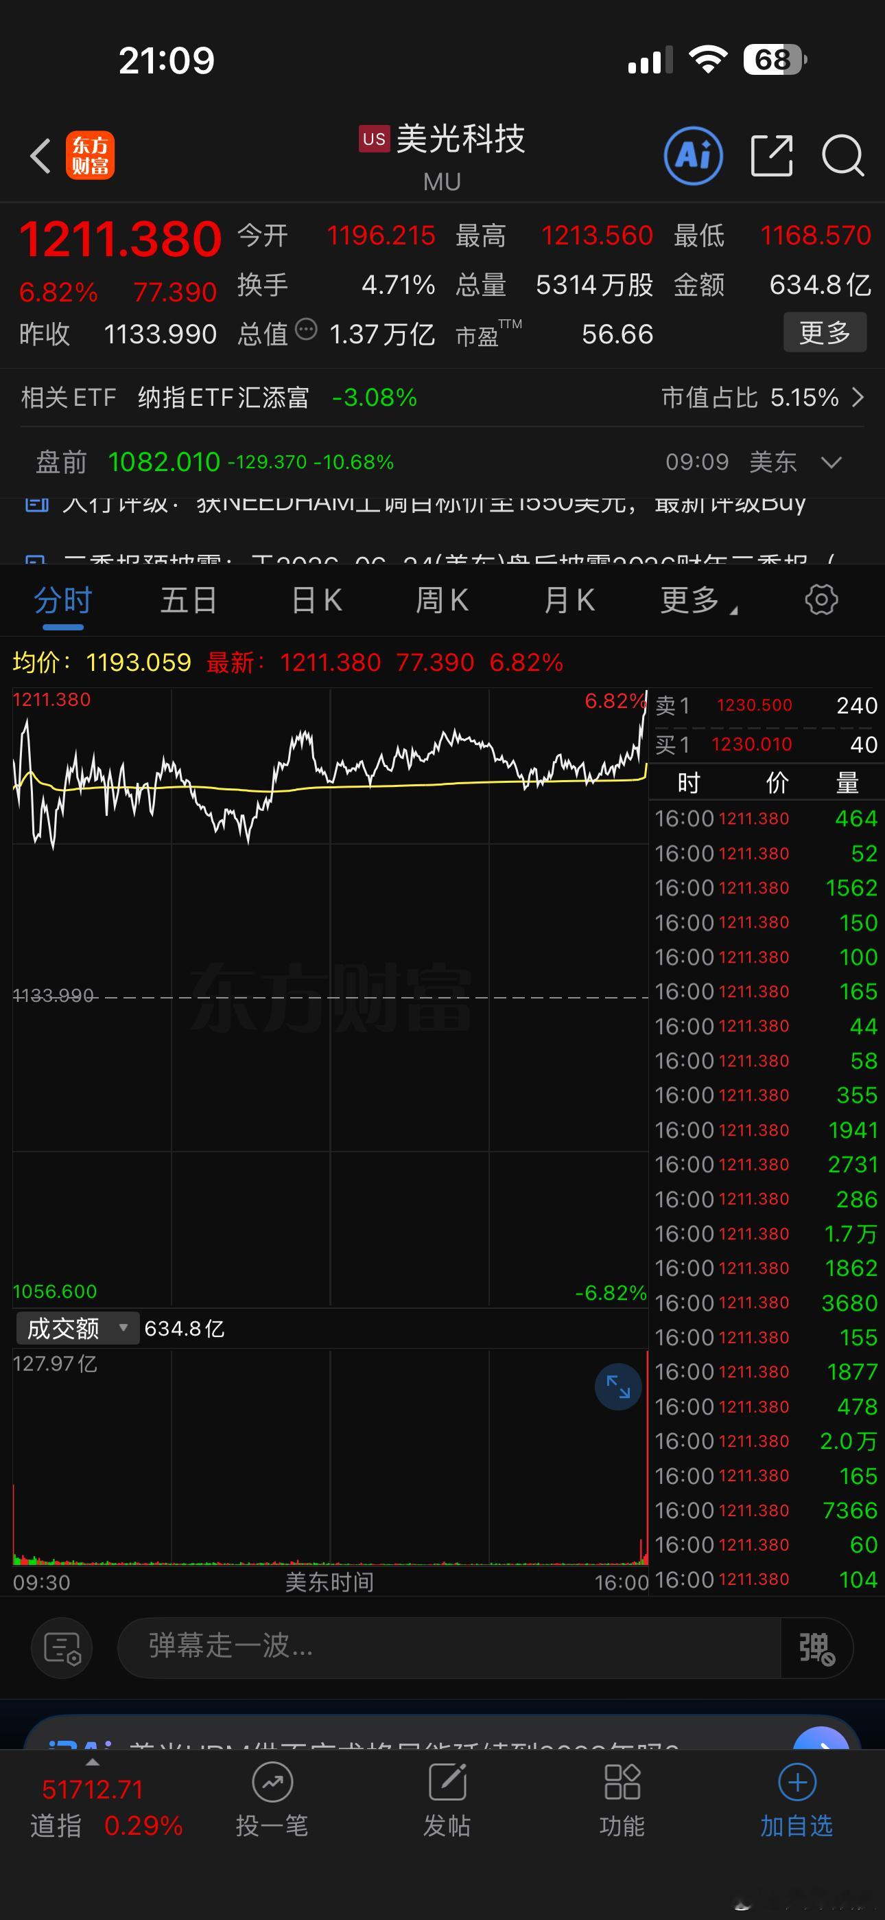Viewport: 885px width, 1920px height.
Task: Tap the 更多 quote details button
Action: [825, 332]
